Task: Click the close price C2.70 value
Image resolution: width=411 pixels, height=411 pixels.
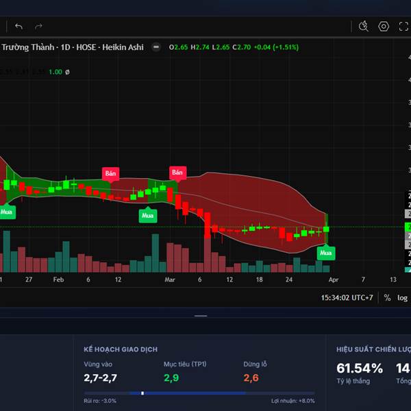Action: pyautogui.click(x=242, y=47)
